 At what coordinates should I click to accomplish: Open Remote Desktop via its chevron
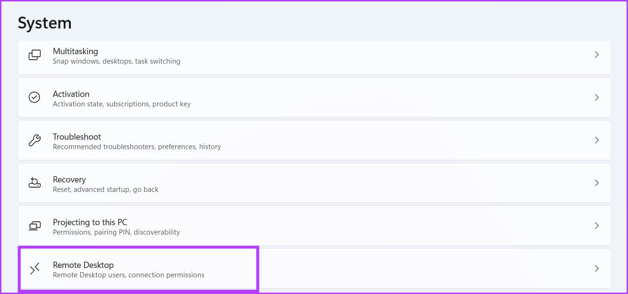[x=597, y=268]
